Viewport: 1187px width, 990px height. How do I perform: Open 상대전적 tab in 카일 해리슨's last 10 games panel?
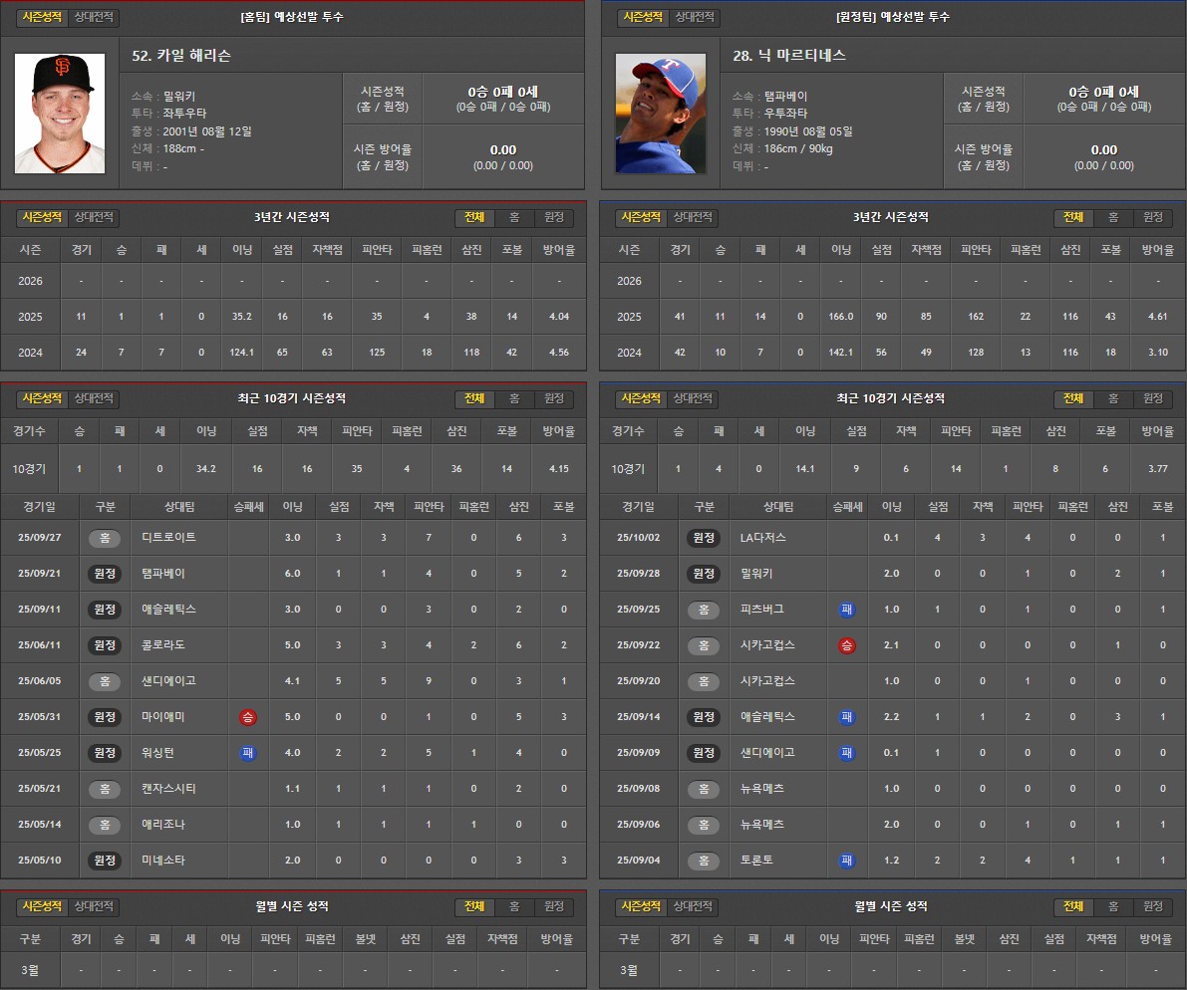pyautogui.click(x=95, y=398)
